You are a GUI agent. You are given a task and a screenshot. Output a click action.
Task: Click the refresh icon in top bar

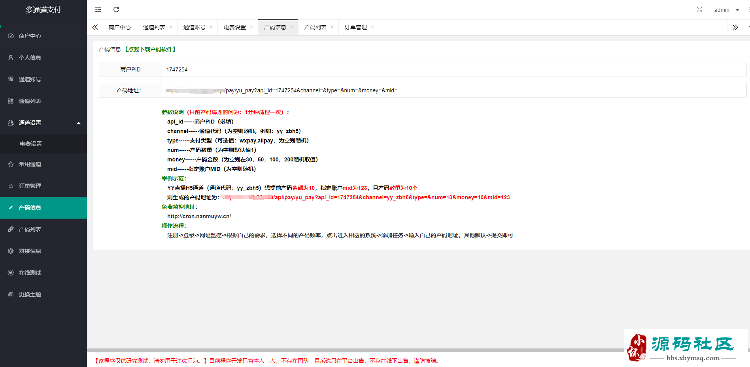[116, 9]
